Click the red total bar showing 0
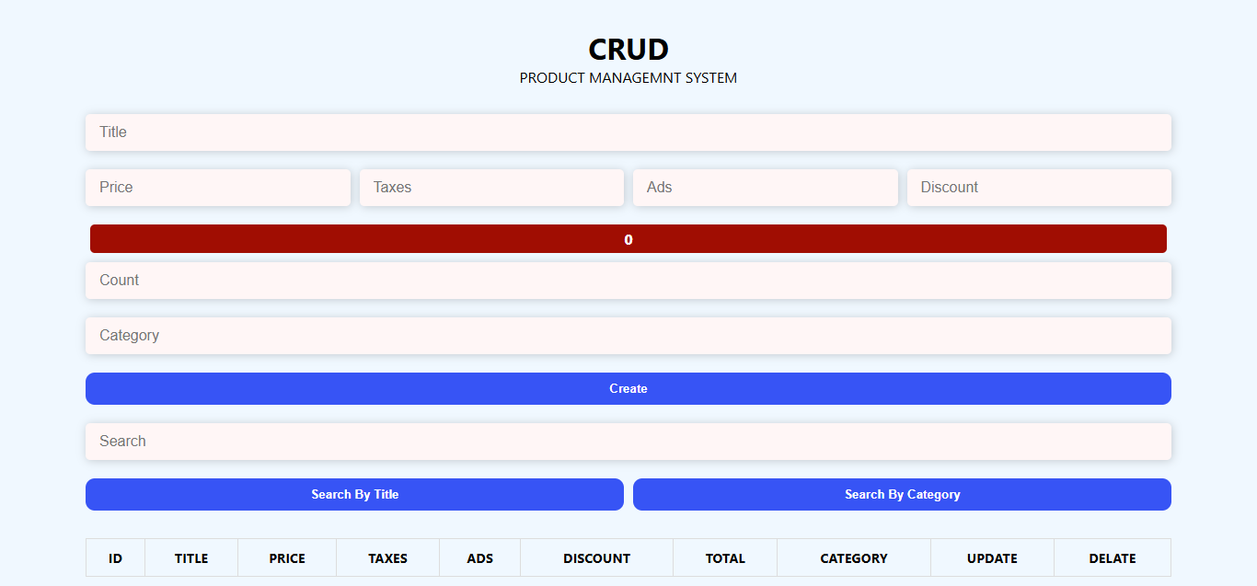The image size is (1257, 586). (x=628, y=238)
